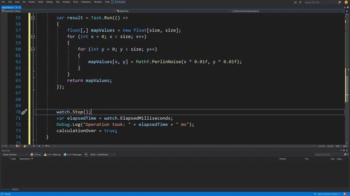Screen dimensions: 350x196
Task: Open the View menu
Action: tap(17, 2)
